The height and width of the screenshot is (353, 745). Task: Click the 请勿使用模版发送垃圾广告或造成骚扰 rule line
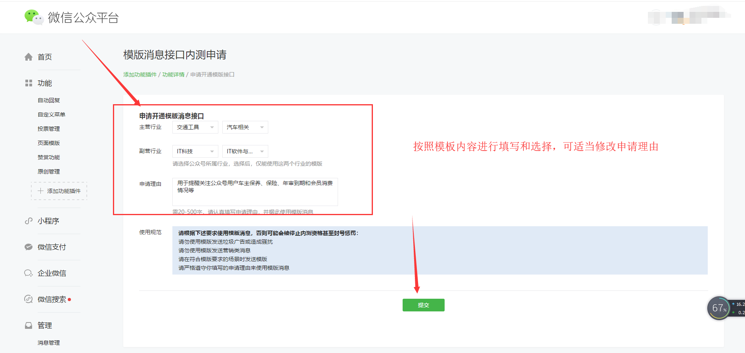pos(225,242)
